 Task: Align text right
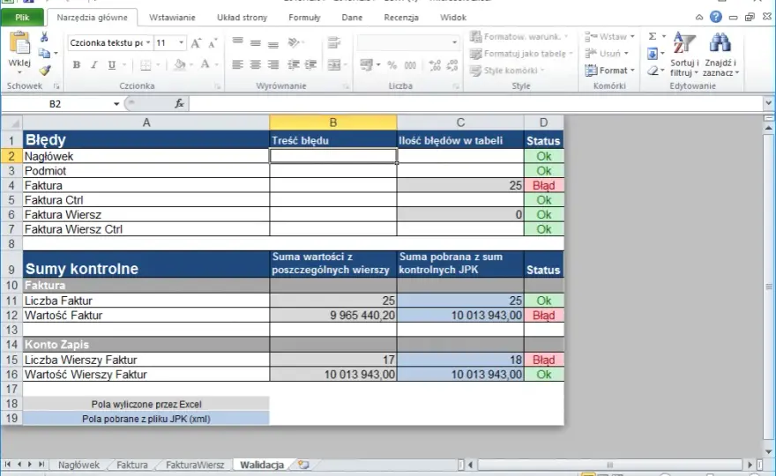tap(273, 65)
